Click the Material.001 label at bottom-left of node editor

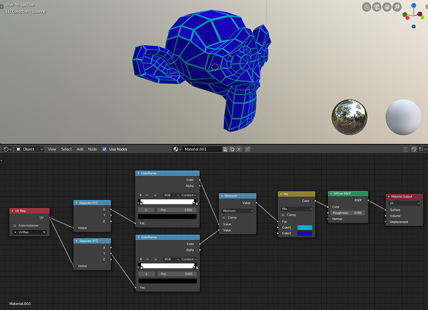point(20,304)
